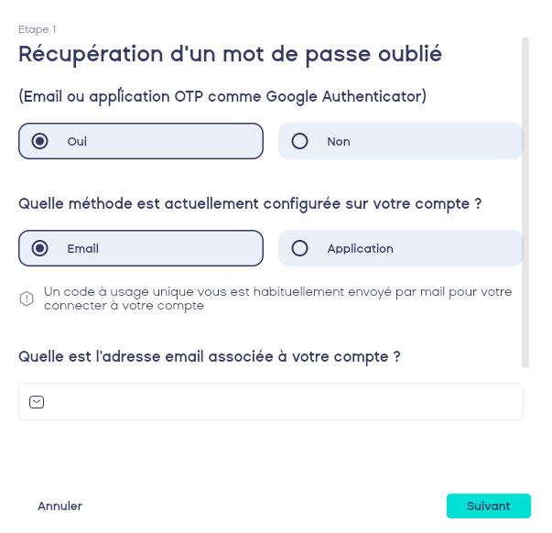The height and width of the screenshot is (533, 552).
Task: Focus the email address input field
Action: [284, 401]
